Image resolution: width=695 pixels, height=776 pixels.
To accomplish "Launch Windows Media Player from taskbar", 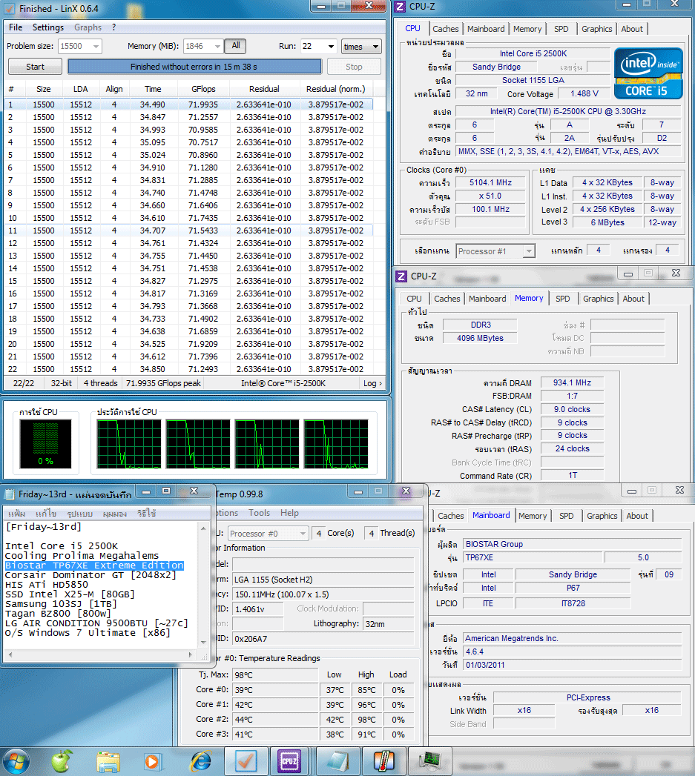I will (152, 762).
